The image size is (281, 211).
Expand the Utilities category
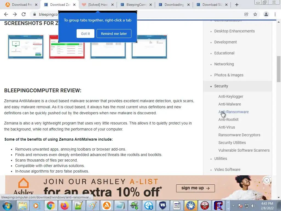click(x=221, y=159)
